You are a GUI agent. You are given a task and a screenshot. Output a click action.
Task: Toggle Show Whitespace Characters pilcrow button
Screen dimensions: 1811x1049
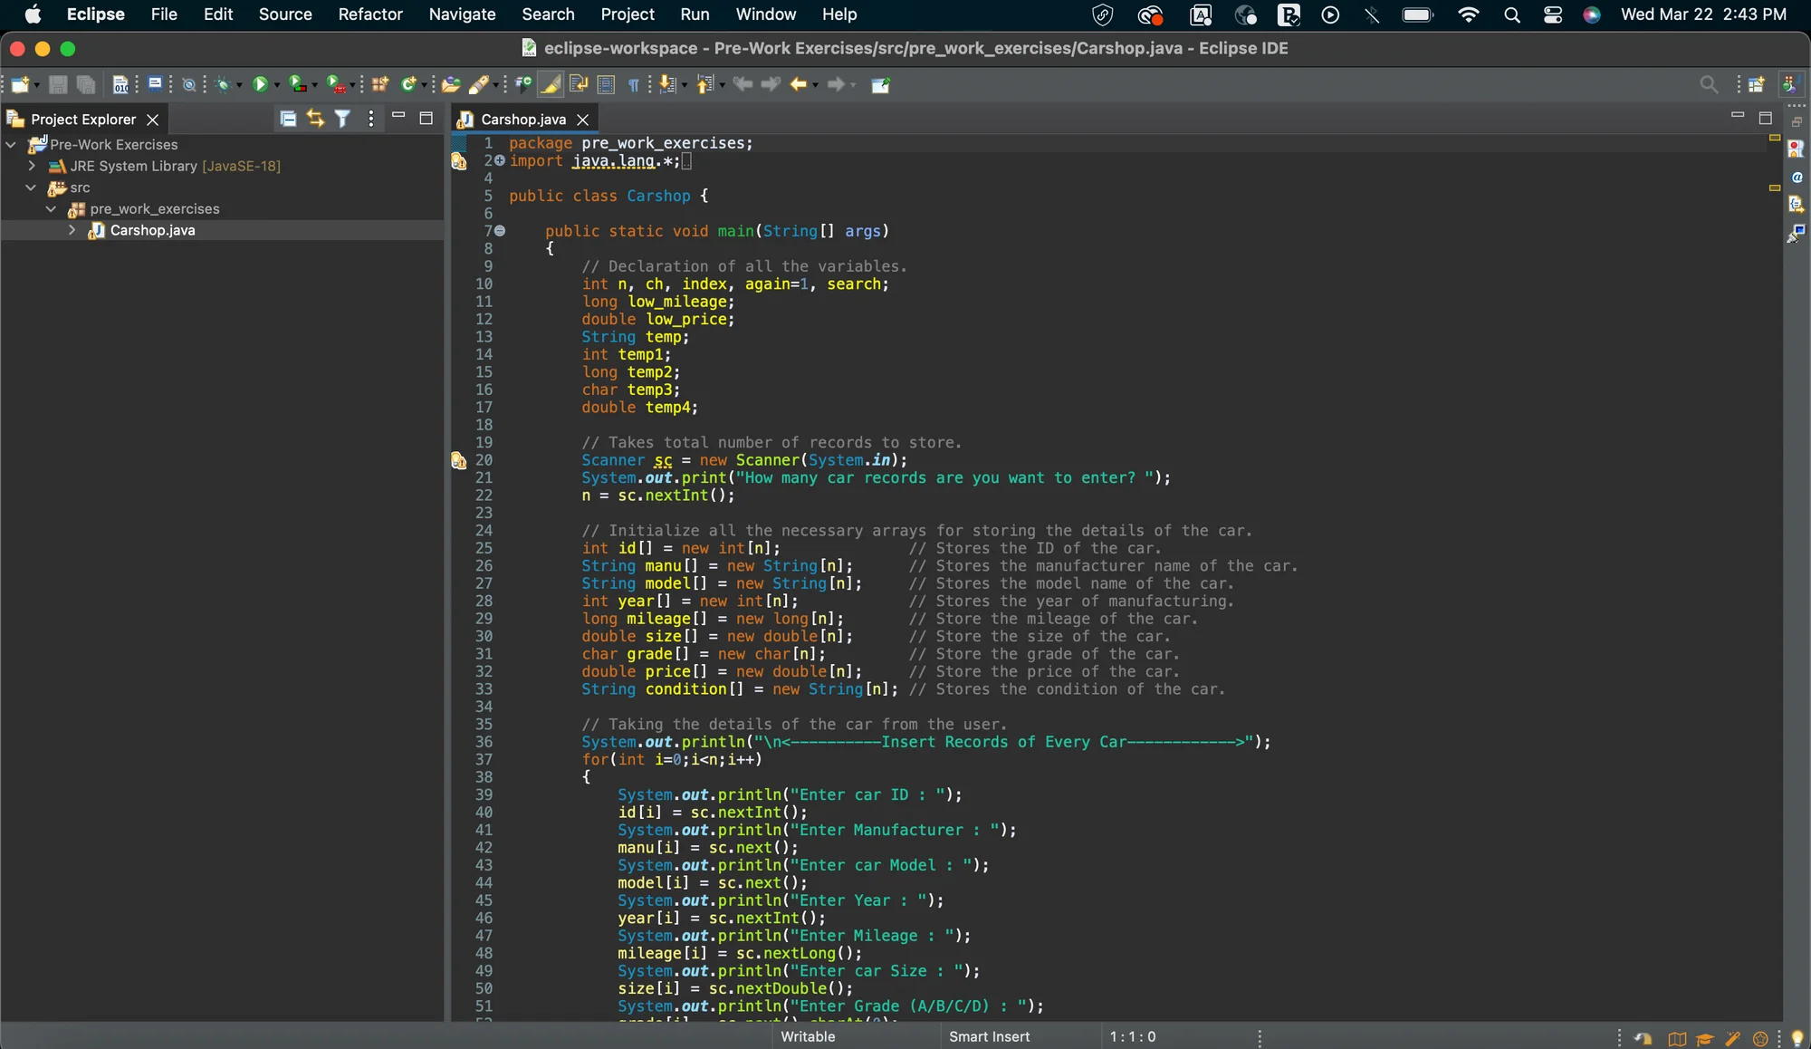[x=634, y=84]
